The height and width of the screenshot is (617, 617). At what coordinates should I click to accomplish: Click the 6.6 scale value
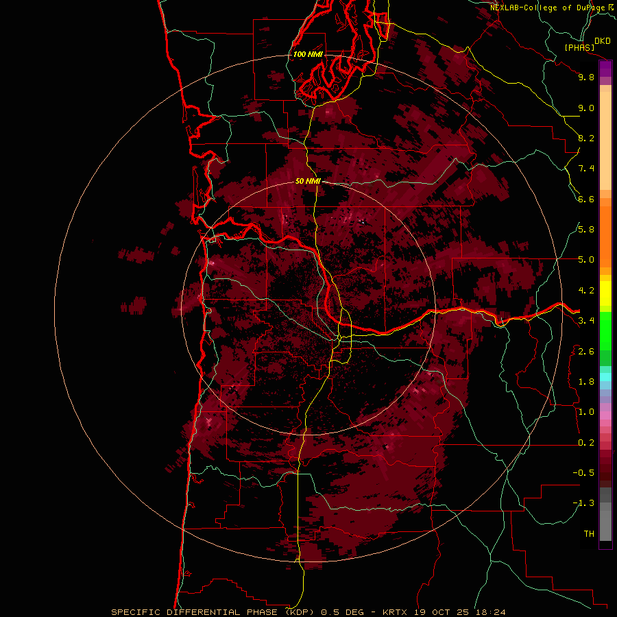click(586, 199)
